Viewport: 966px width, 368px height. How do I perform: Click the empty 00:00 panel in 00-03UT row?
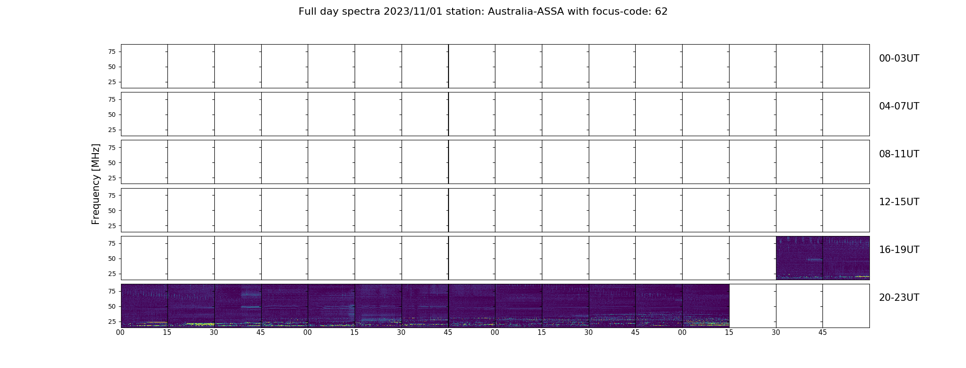[x=144, y=66]
